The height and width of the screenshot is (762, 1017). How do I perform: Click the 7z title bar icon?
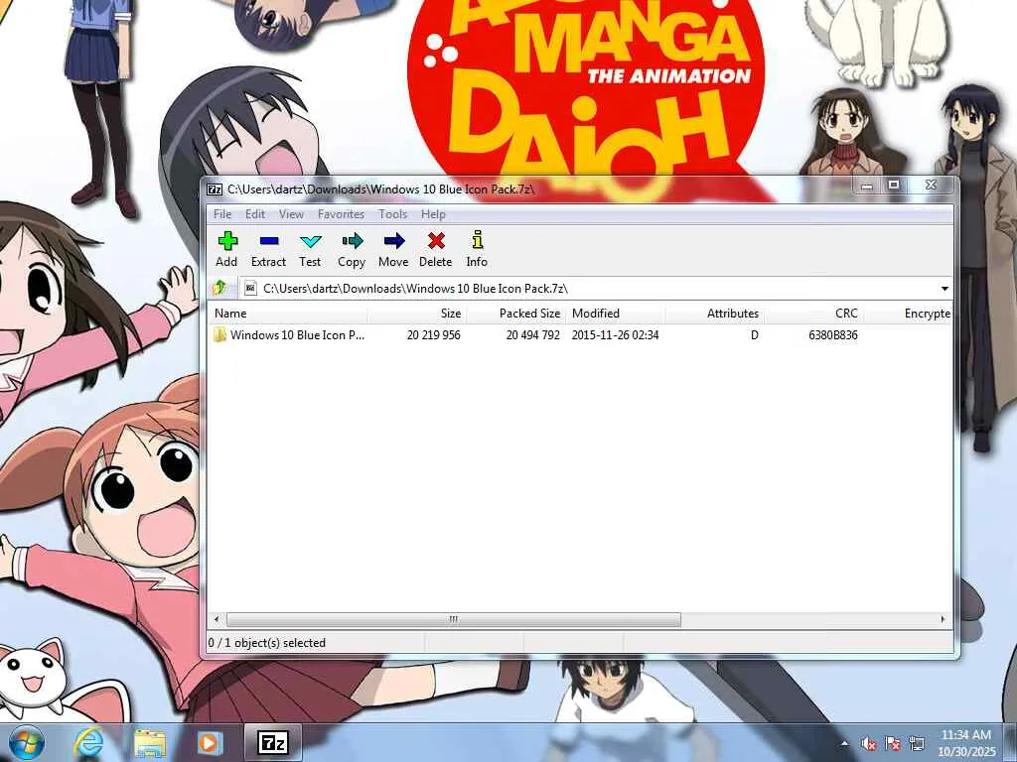coord(215,190)
